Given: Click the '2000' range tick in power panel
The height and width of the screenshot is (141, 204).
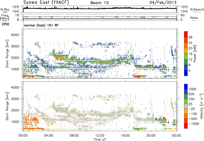Looking at the screenshot, I should click(x=15, y=58).
